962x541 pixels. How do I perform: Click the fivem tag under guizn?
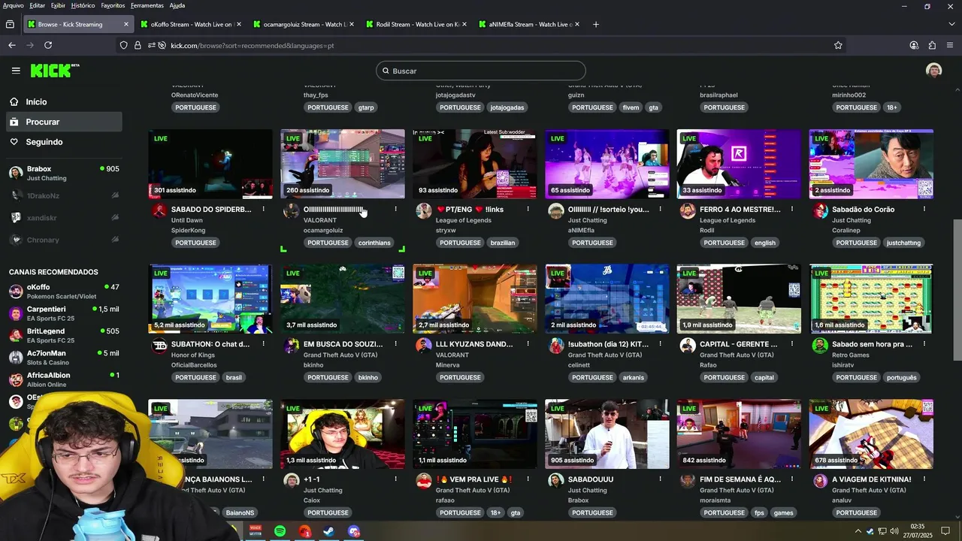(x=631, y=107)
